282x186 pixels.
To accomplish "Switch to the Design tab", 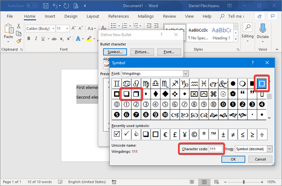I will [x=71, y=17].
